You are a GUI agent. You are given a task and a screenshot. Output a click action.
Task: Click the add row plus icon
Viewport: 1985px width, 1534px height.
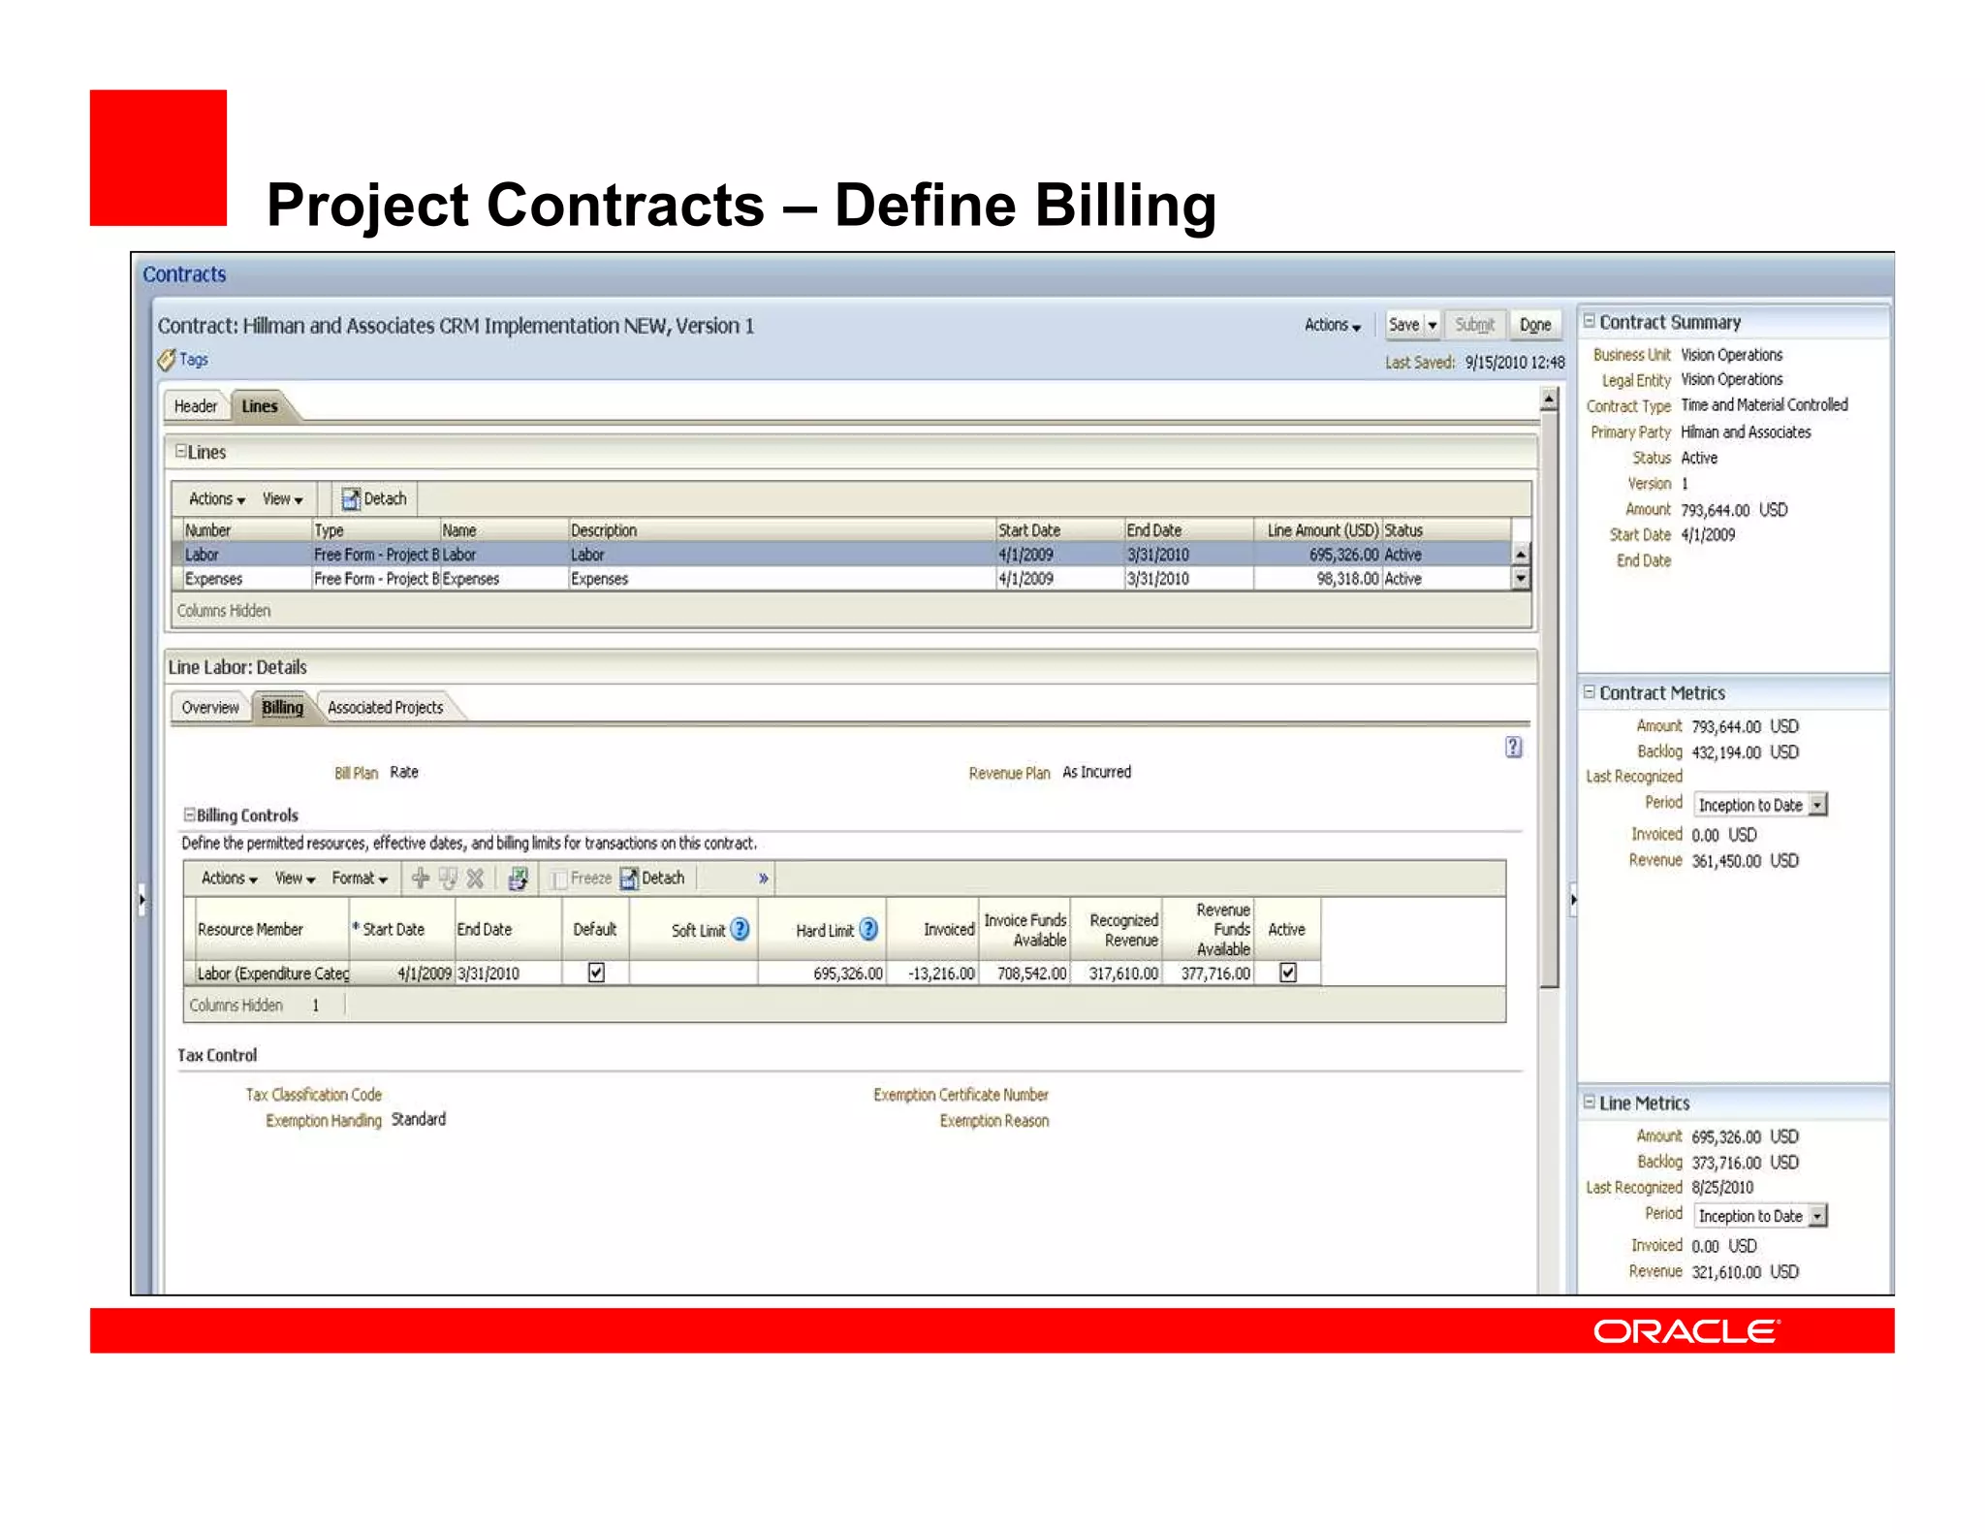pos(421,878)
